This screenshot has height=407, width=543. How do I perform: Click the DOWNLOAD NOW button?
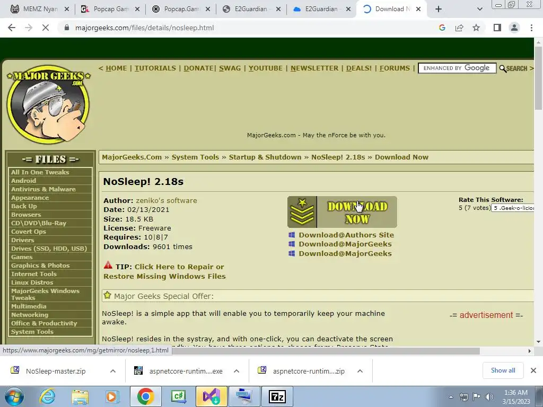(342, 212)
